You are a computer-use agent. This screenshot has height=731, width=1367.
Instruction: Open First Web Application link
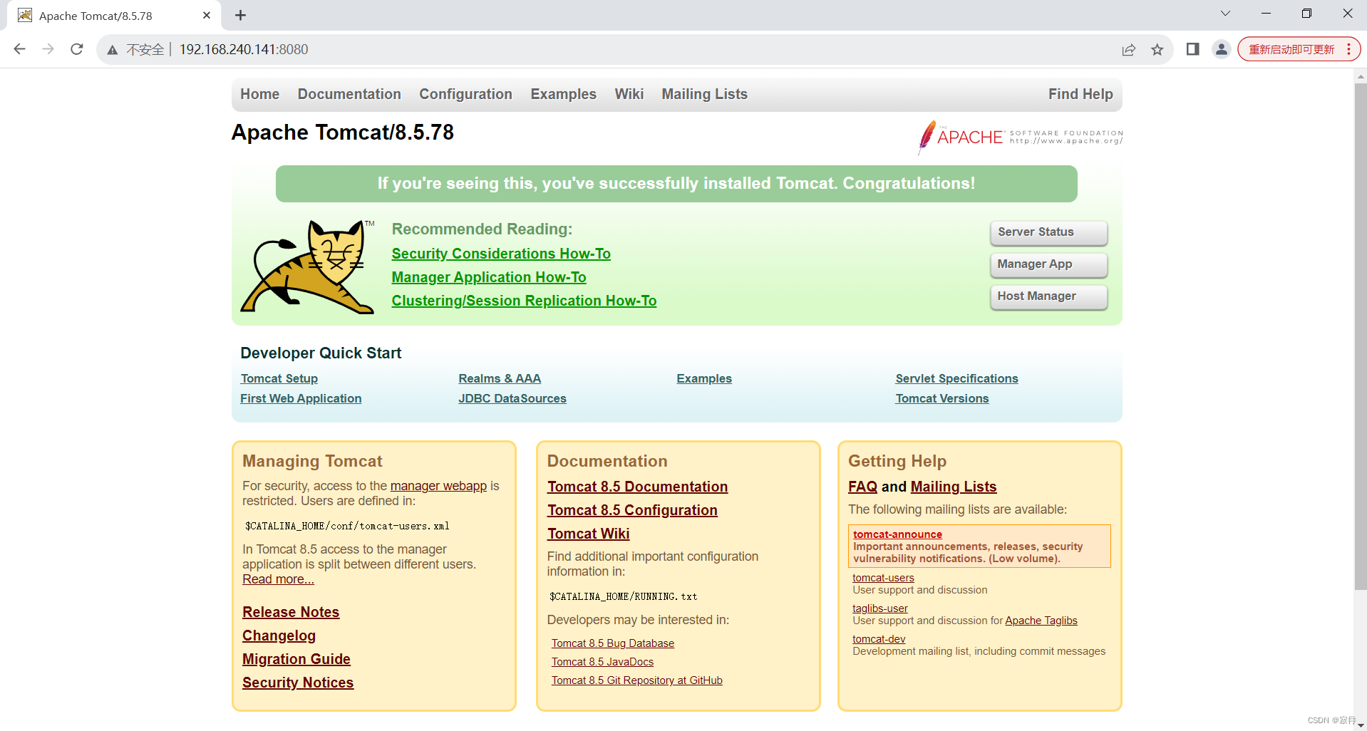click(x=301, y=398)
